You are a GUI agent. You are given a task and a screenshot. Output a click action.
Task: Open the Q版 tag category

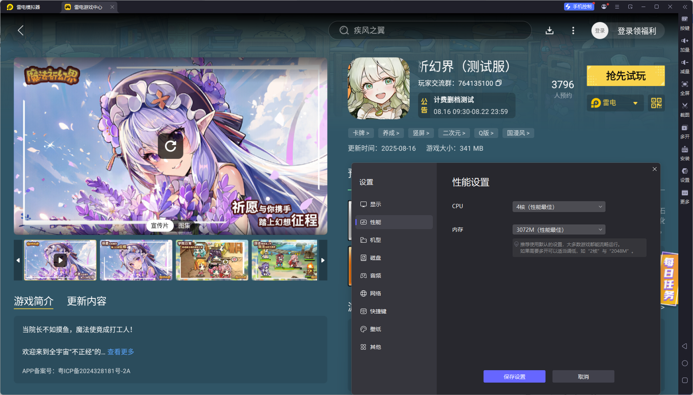(486, 133)
